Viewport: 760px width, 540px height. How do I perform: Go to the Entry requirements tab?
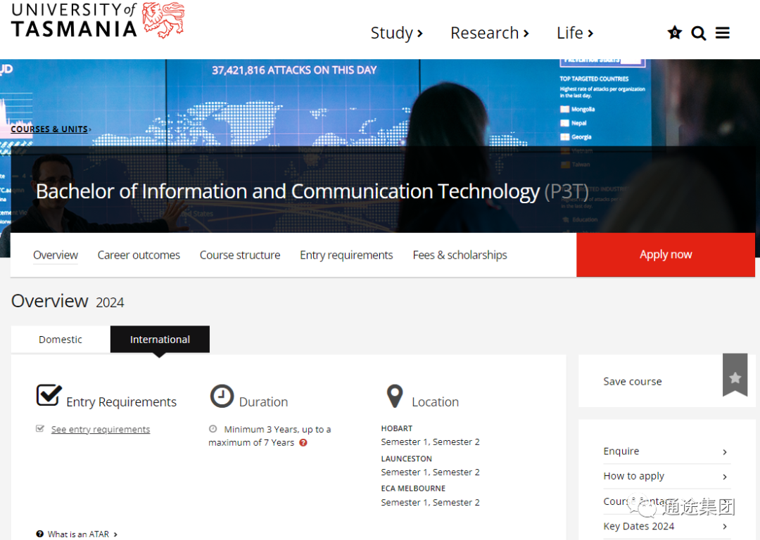(x=346, y=255)
